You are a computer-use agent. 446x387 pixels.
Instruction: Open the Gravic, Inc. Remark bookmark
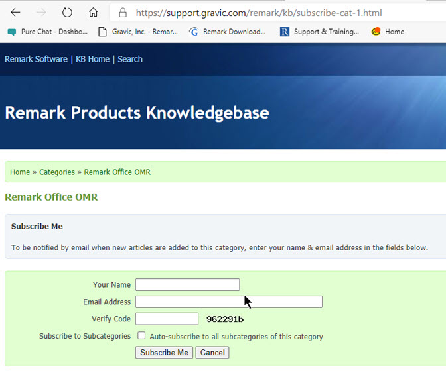138,32
